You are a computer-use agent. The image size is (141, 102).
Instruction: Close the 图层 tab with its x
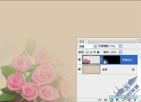(86, 42)
